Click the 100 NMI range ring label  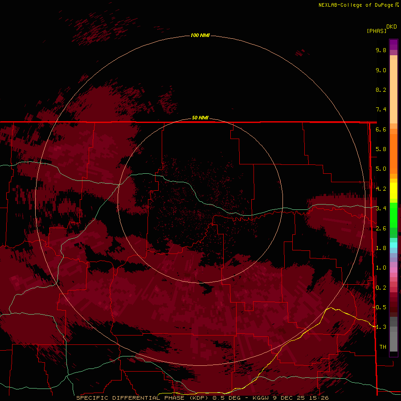pyautogui.click(x=200, y=35)
